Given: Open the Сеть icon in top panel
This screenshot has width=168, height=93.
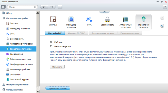Looking at the screenshot, I should (89, 19).
